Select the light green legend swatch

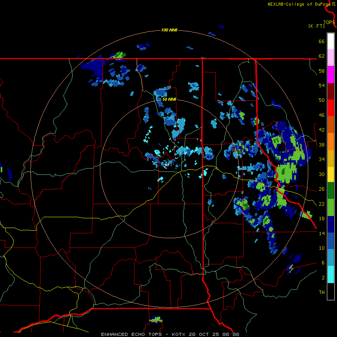[x=331, y=207]
